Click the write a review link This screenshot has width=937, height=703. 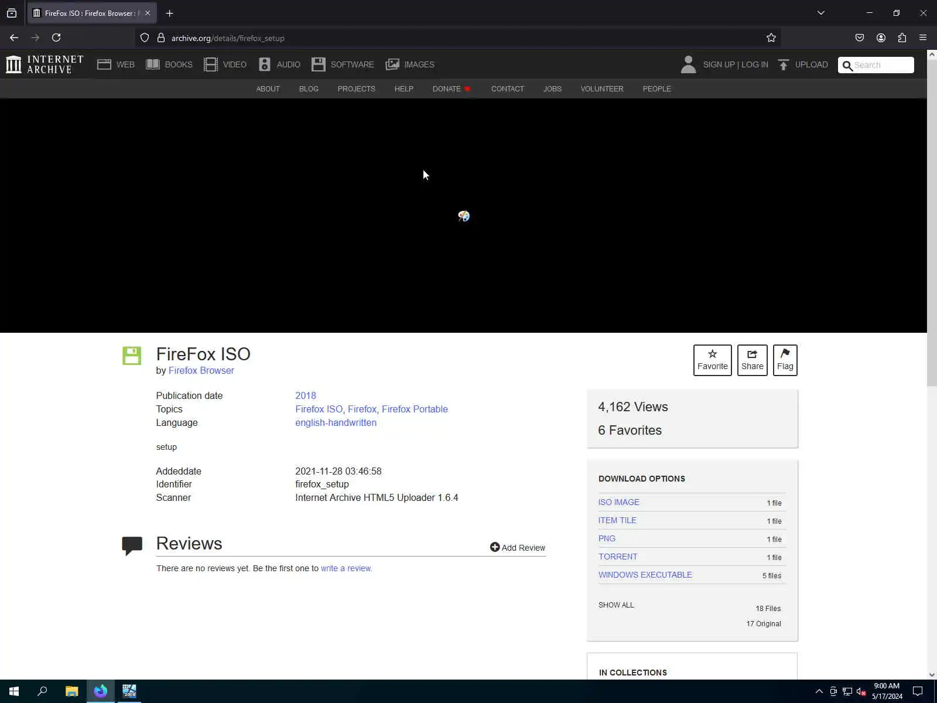pos(346,568)
